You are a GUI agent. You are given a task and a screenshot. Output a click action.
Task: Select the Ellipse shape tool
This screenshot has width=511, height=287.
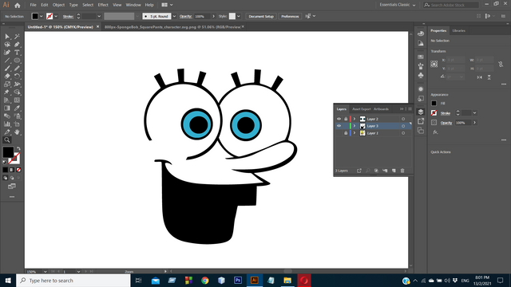coord(17,61)
